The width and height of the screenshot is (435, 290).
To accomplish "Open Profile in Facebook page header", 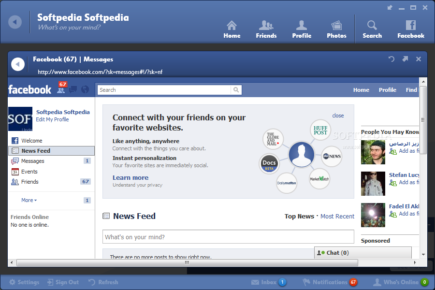I will pyautogui.click(x=388, y=90).
